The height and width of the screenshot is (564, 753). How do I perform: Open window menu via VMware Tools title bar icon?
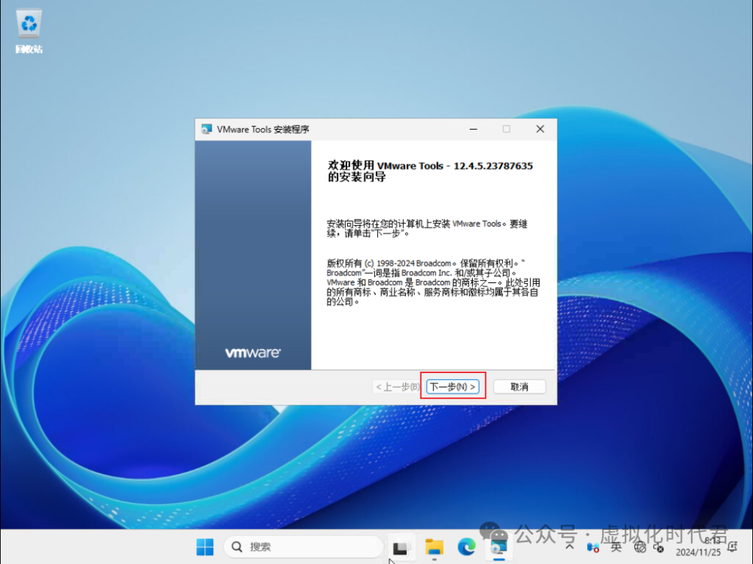coord(206,129)
